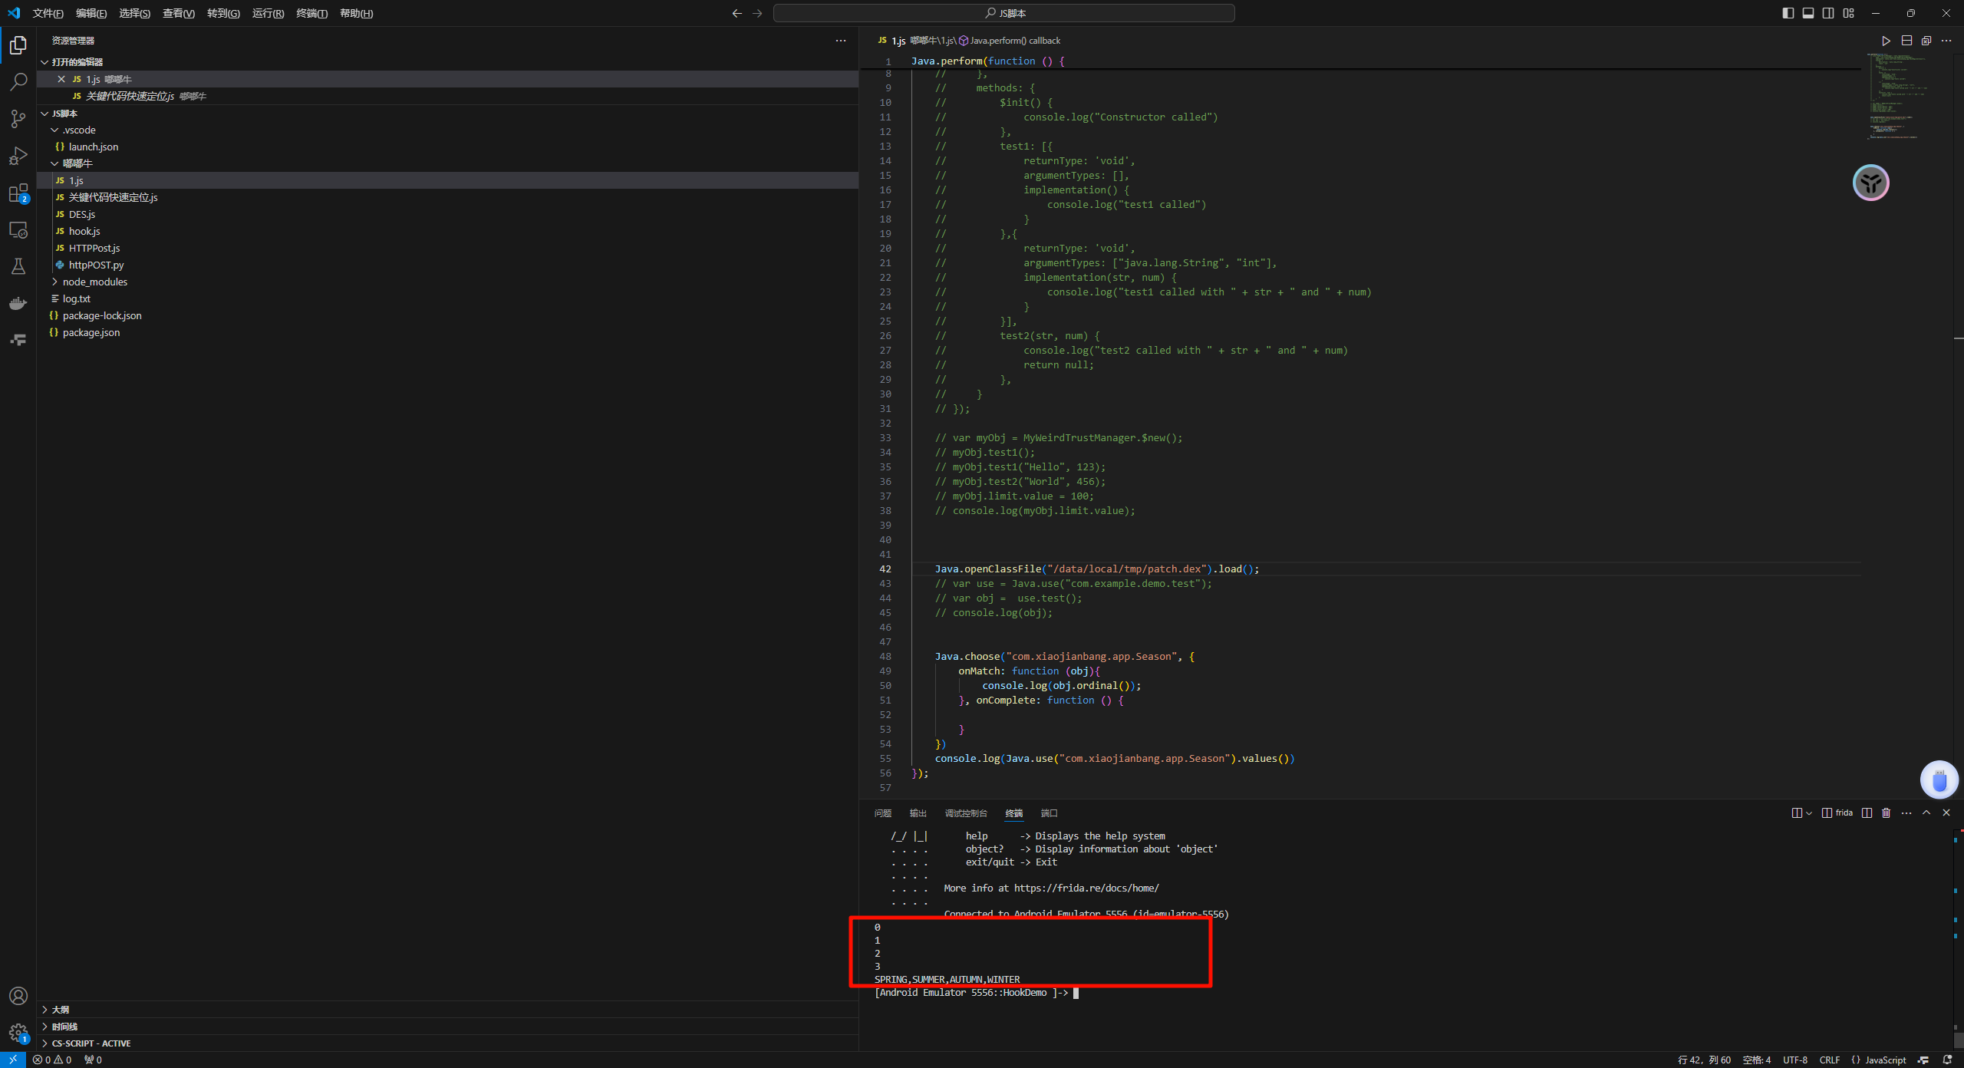The width and height of the screenshot is (1964, 1068).
Task: Open Run and Debug view
Action: pos(18,156)
